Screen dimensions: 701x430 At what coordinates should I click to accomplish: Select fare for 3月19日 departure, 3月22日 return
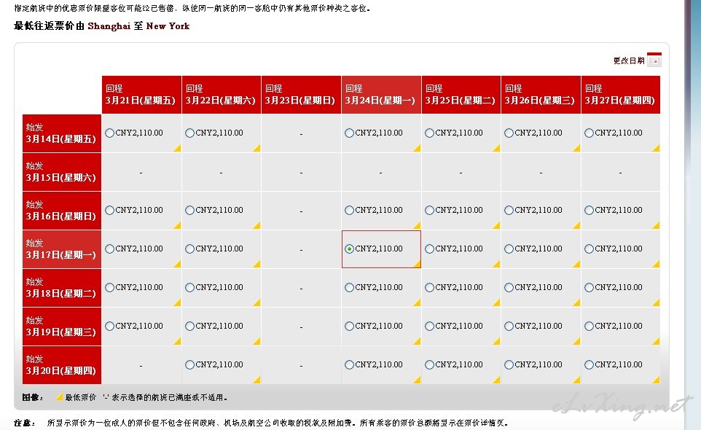point(189,327)
